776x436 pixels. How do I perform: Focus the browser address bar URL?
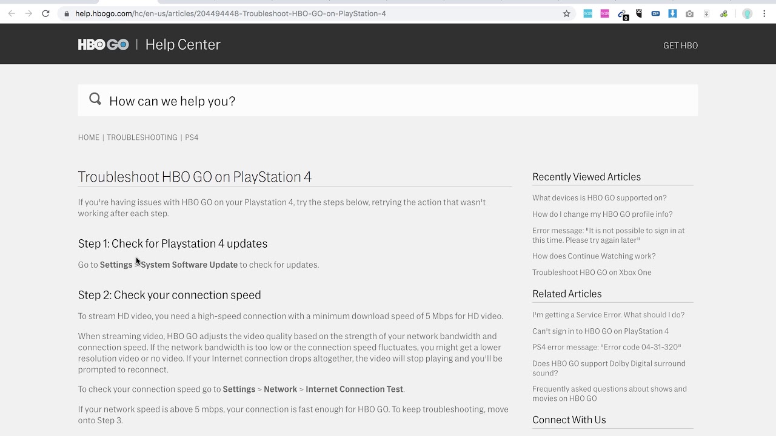pyautogui.click(x=230, y=13)
